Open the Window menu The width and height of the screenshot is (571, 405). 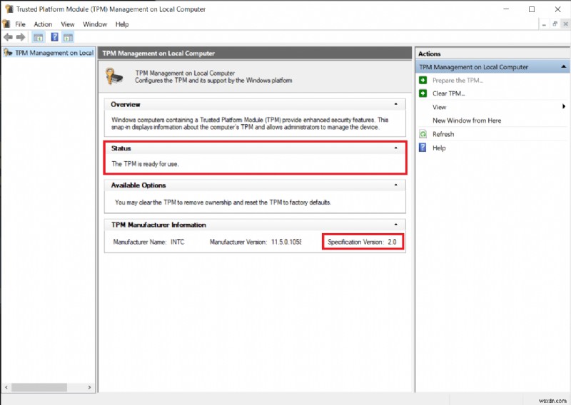(95, 24)
